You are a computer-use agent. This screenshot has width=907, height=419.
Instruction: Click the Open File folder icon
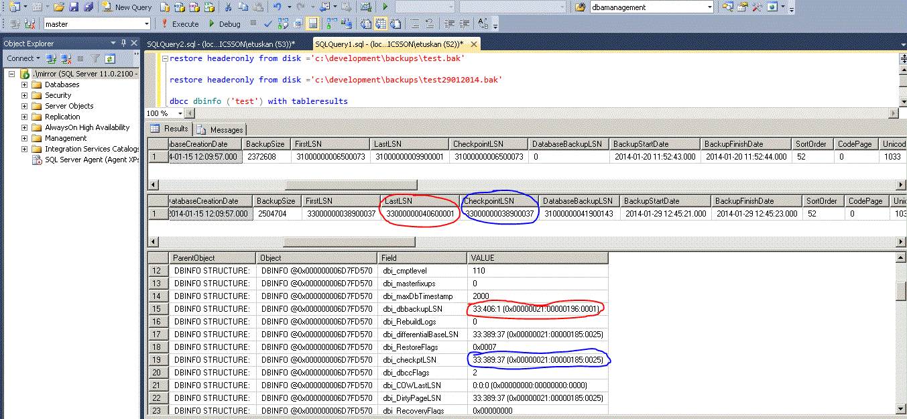coord(58,7)
